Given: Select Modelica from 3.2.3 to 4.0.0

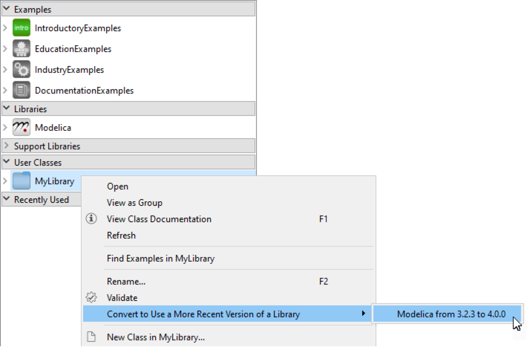Looking at the screenshot, I should (x=451, y=314).
